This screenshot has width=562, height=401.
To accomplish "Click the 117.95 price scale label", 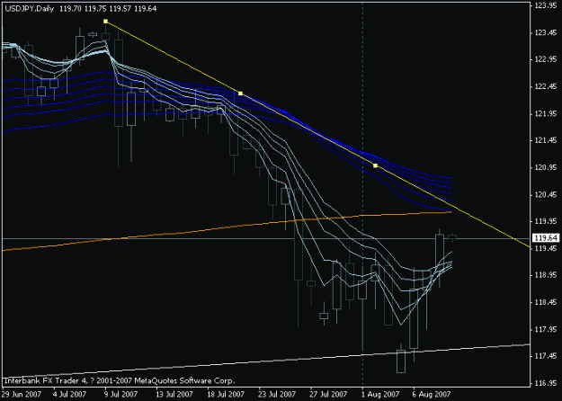I will (546, 329).
